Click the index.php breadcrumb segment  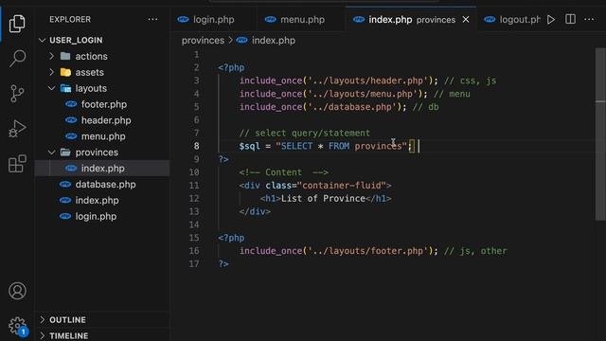point(274,40)
